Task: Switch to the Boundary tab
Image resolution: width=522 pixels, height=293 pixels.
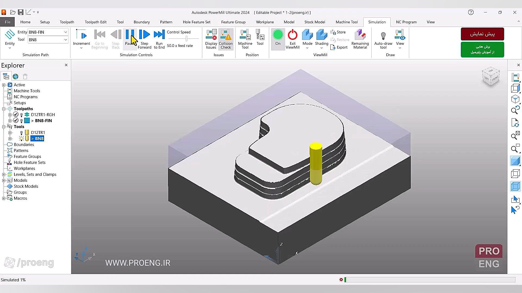Action: [142, 22]
